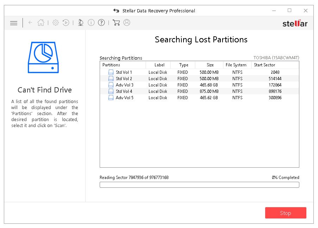Image resolution: width=318 pixels, height=228 pixels.
Task: Click the shopping cart icon
Action: (116, 23)
